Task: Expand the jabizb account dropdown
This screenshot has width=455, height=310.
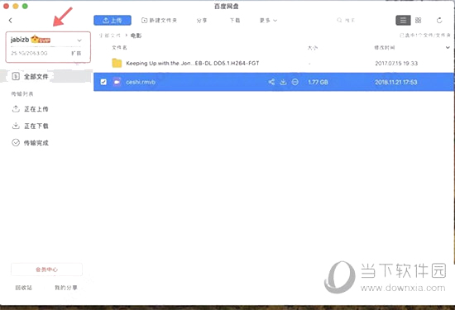Action: point(79,41)
